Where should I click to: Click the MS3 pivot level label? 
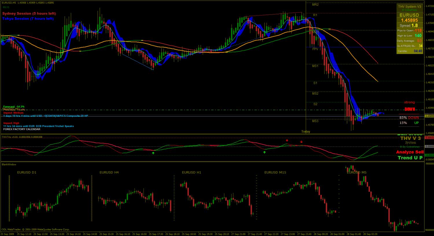pyautogui.click(x=315, y=121)
